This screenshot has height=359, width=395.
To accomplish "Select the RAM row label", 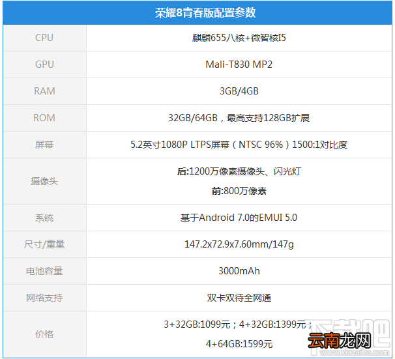I will click(x=44, y=91).
